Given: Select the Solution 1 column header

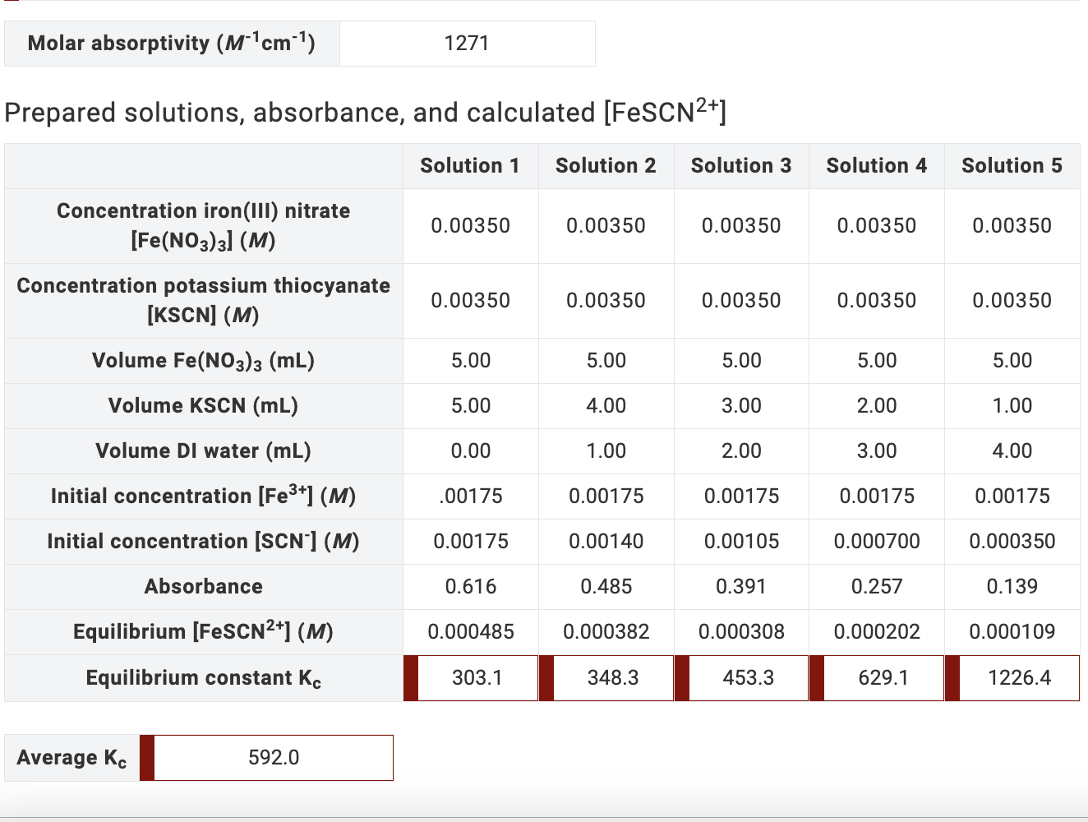Looking at the screenshot, I should click(469, 165).
